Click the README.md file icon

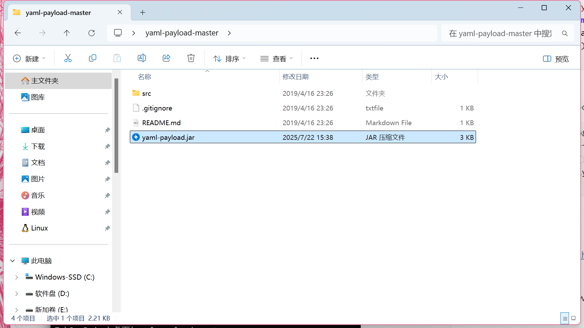point(136,122)
